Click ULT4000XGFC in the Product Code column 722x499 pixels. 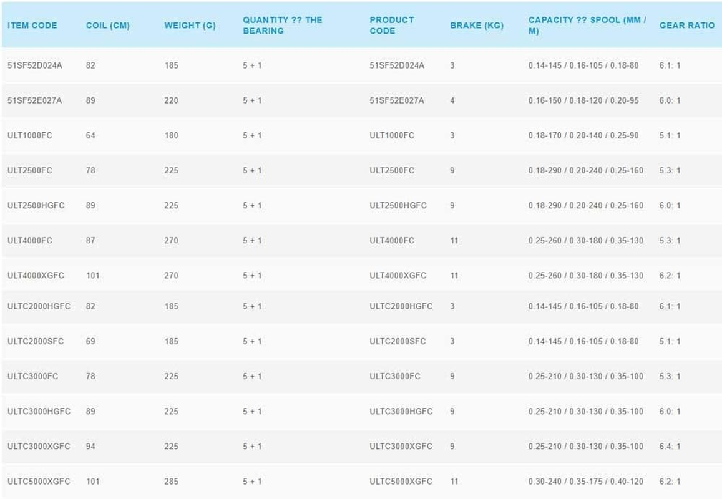coord(398,275)
